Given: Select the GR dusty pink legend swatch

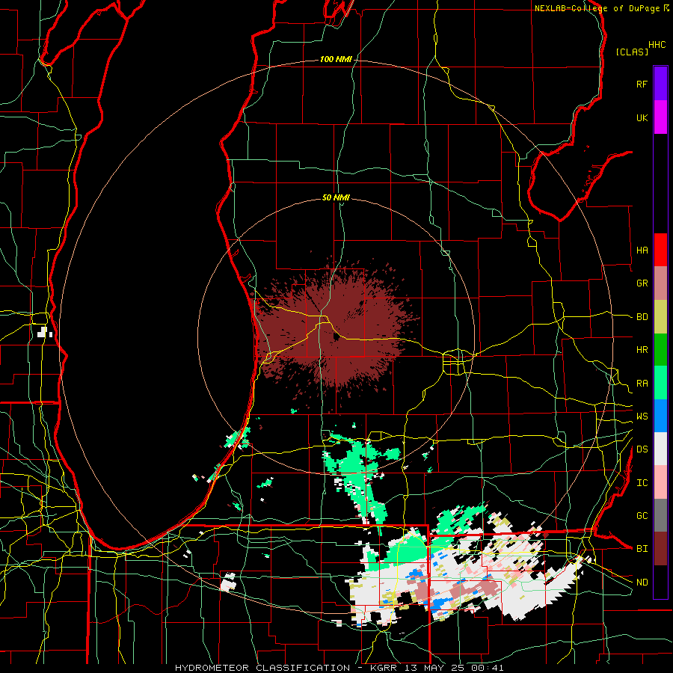Looking at the screenshot, I should [x=660, y=283].
